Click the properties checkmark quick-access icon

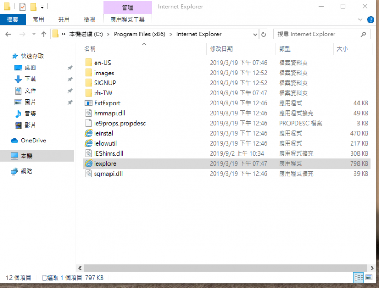coord(23,6)
